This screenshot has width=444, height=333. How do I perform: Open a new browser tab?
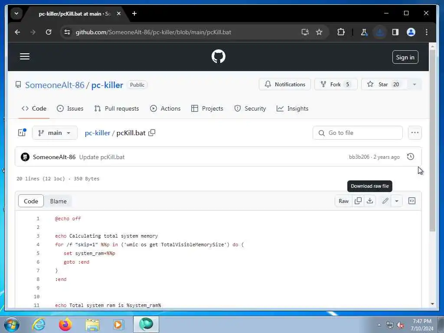coord(134,13)
